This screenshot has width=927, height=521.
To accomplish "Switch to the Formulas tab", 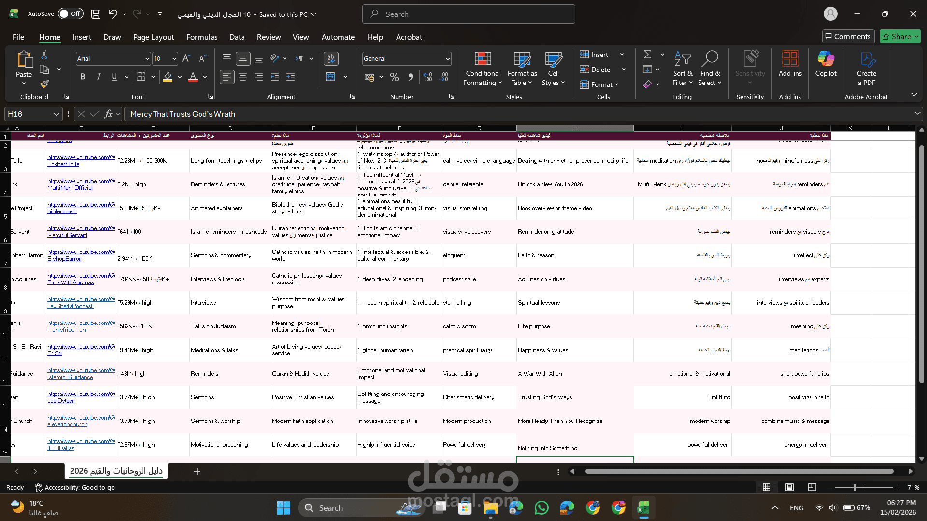I will click(x=202, y=37).
